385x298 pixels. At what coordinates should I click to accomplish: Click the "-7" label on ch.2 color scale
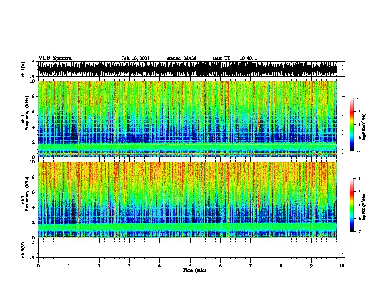point(359,232)
